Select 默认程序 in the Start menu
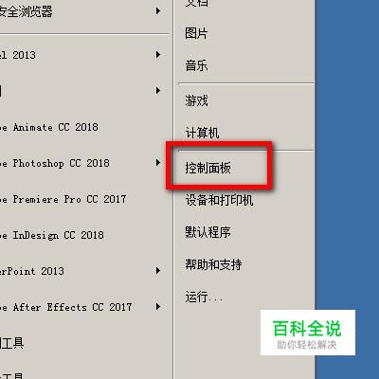Screen dimensions: 379x379 point(208,232)
